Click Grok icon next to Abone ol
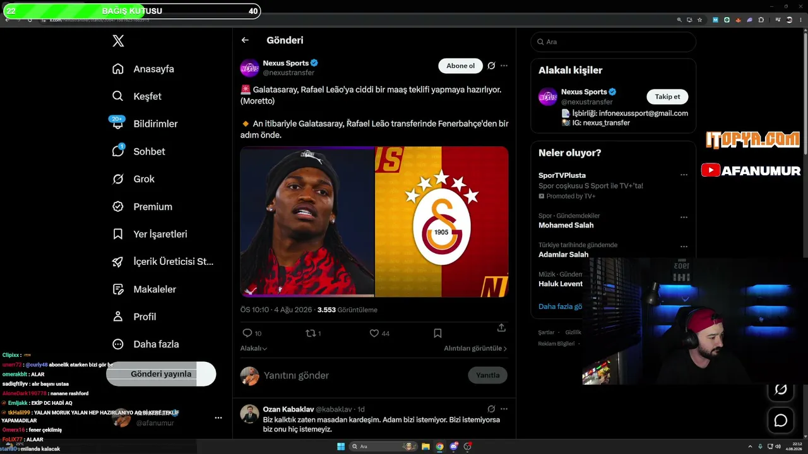The image size is (808, 454). pos(491,66)
